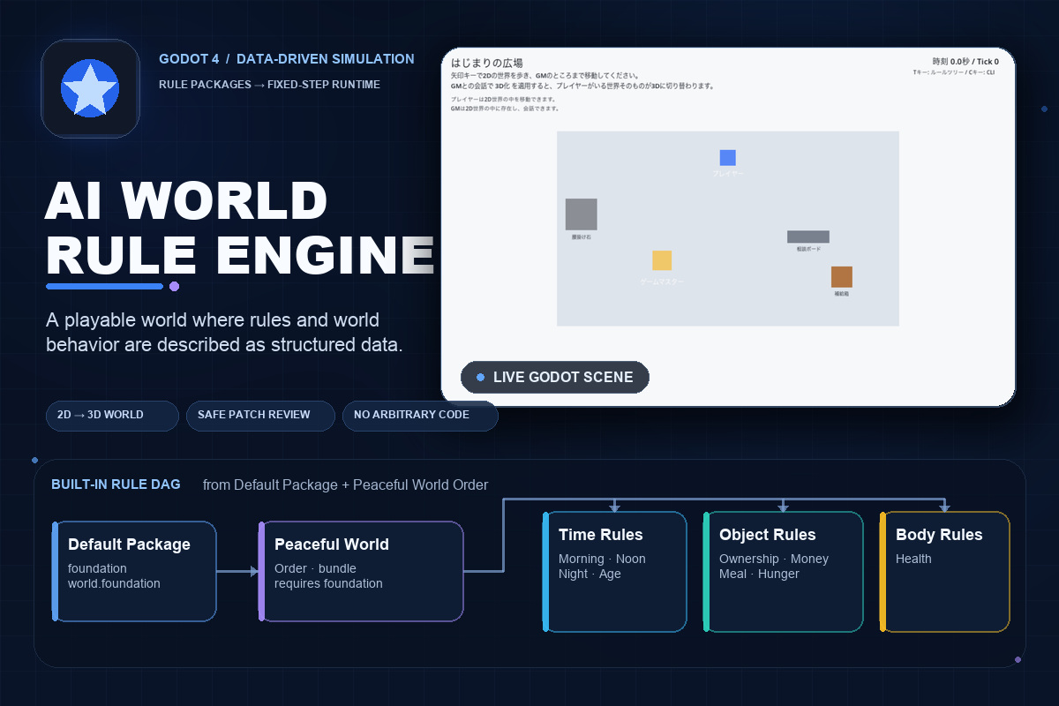Screen dimensions: 1059x706
Task: Open the Peaceful World node
Action: tap(361, 572)
